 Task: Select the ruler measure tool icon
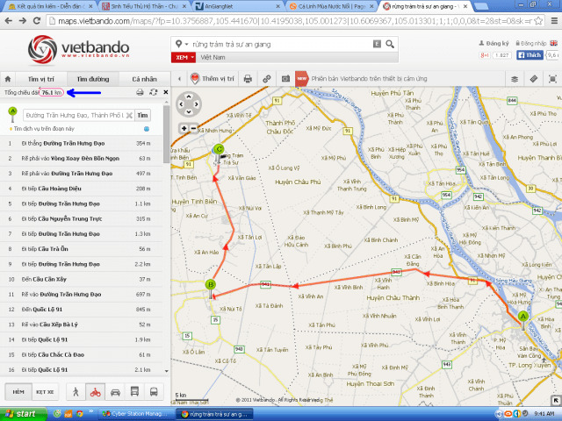[534, 79]
